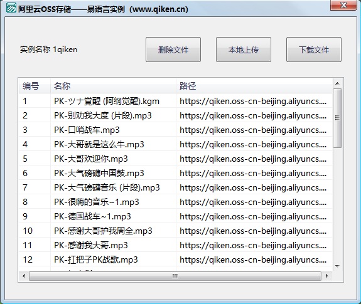Click the 下载文件 button

(x=314, y=50)
